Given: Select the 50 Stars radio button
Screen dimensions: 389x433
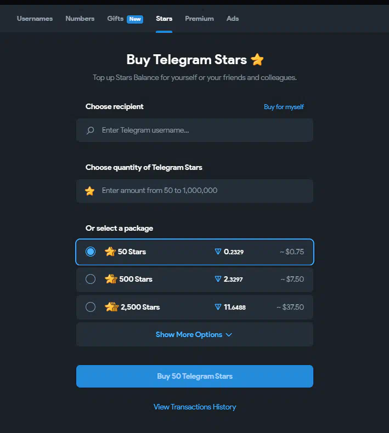Looking at the screenshot, I should [x=91, y=252].
